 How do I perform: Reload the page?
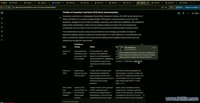coord(9,7)
